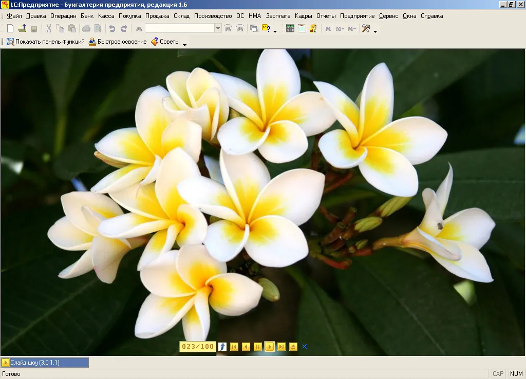
Task: Open the Отчеты menu
Action: coord(326,16)
